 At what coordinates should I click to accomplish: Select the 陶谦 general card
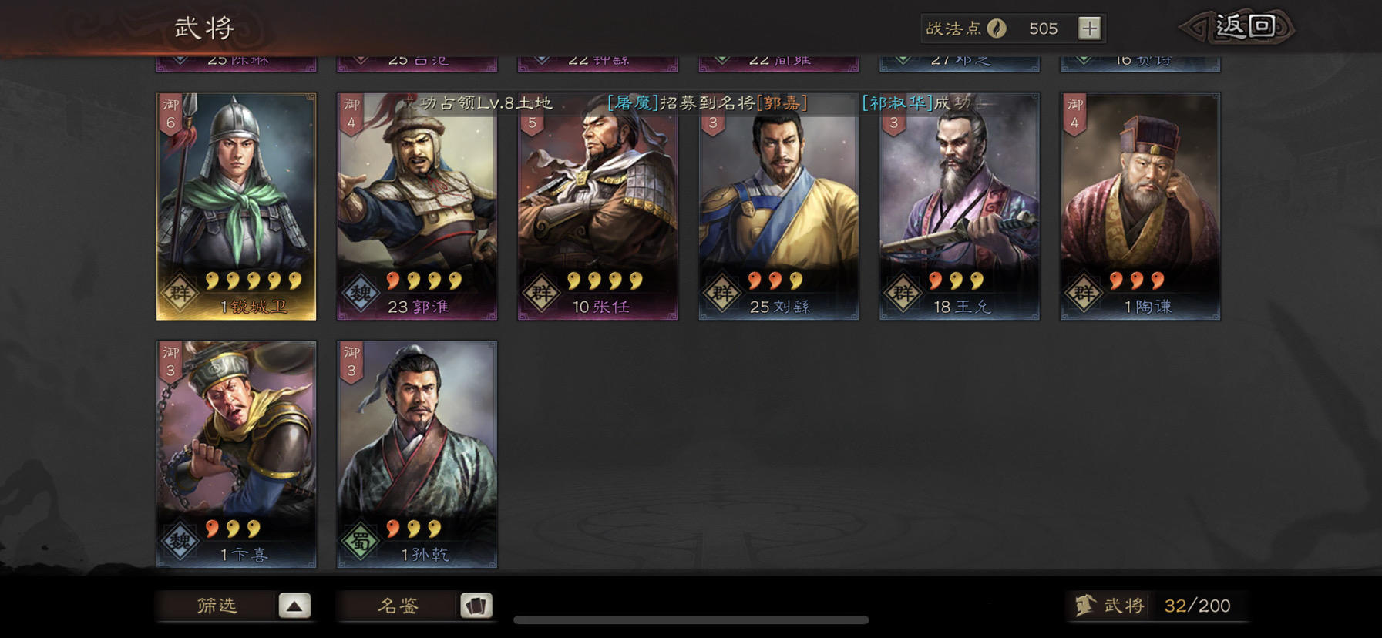(x=1140, y=207)
